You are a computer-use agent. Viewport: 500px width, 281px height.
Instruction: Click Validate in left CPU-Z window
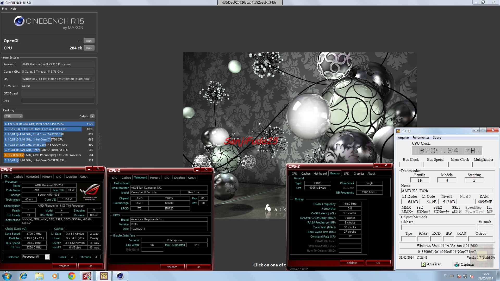click(x=64, y=266)
